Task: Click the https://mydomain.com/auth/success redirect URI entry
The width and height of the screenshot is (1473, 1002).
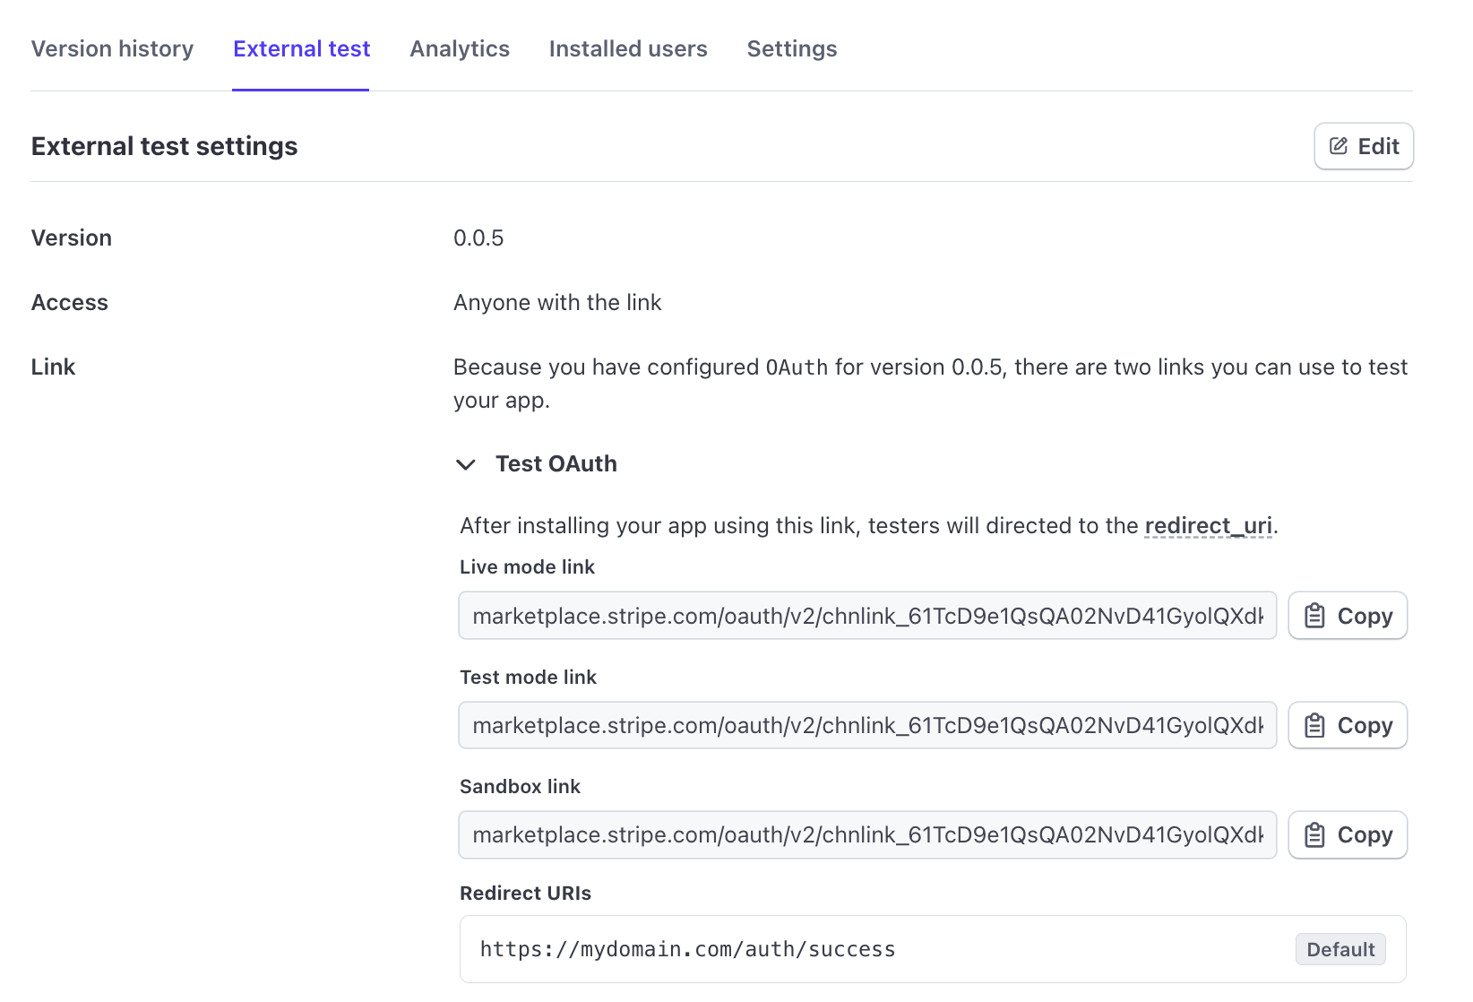Action: tap(688, 949)
